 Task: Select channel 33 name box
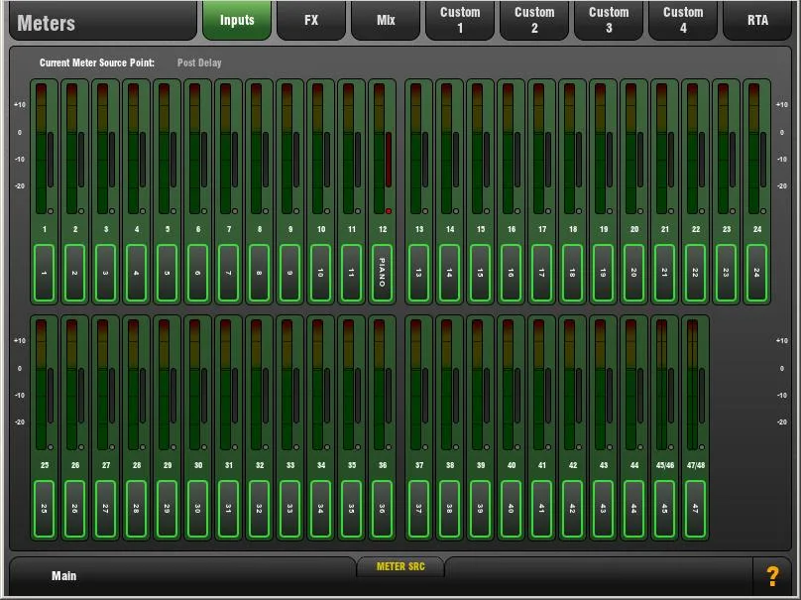coord(289,509)
